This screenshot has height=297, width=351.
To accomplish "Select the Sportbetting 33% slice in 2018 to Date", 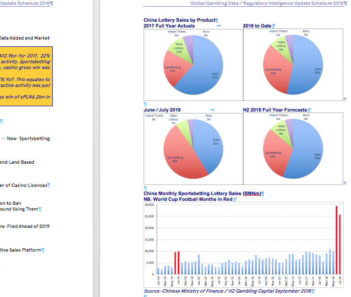I will click(274, 72).
